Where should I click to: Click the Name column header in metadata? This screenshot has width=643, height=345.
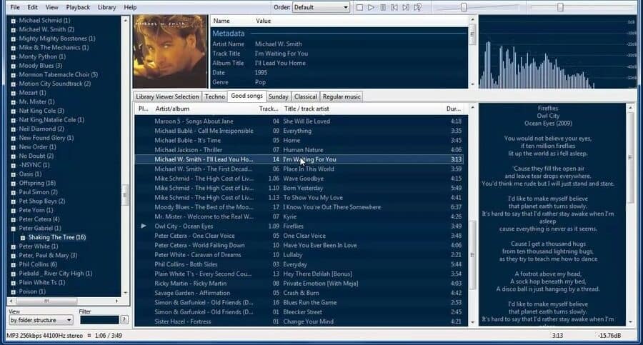221,21
